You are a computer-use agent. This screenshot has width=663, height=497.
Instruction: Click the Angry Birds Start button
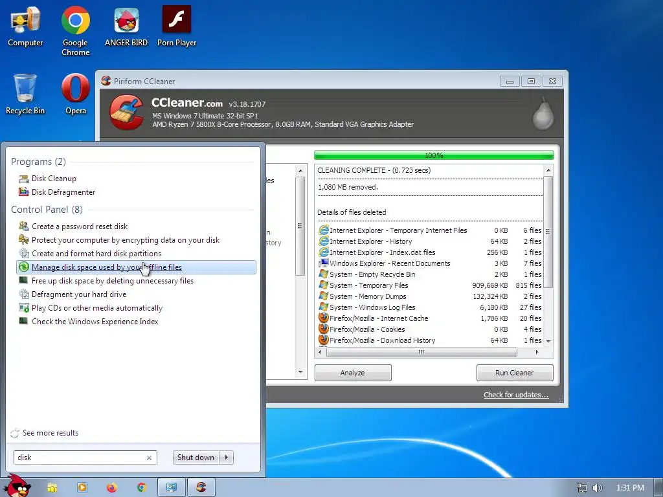pos(19,486)
